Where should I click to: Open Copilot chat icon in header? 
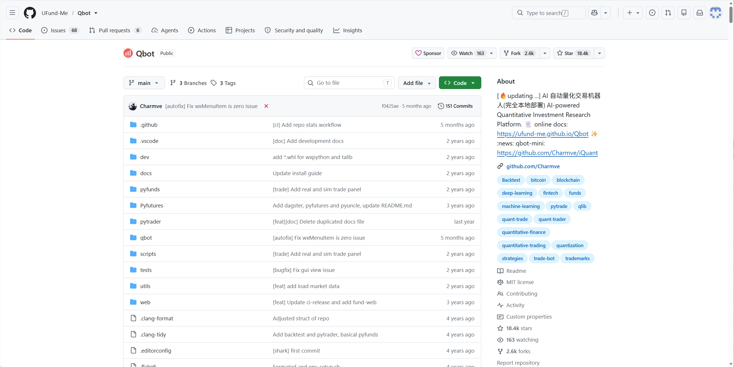coord(594,13)
